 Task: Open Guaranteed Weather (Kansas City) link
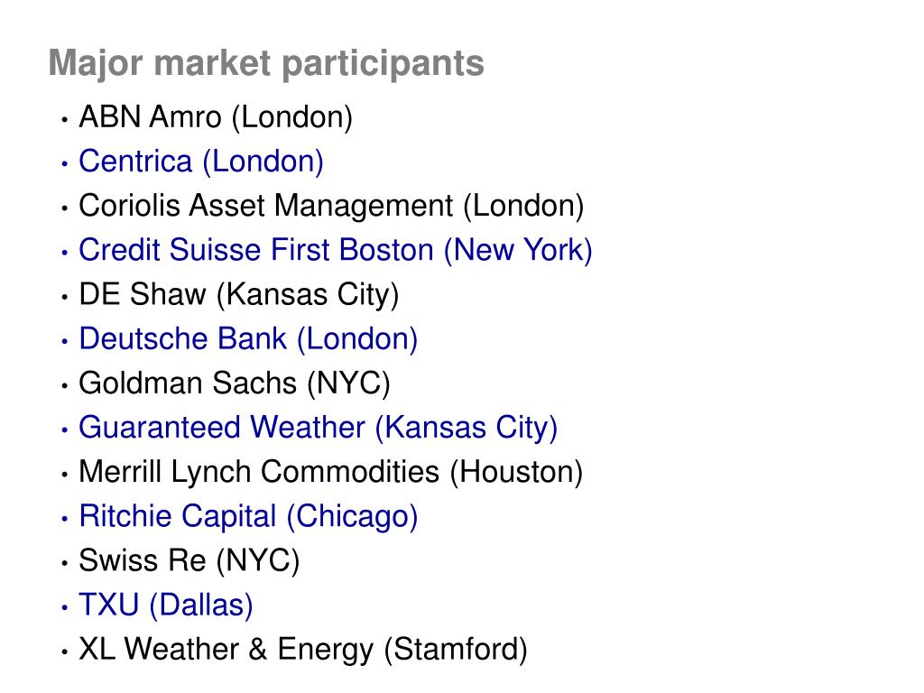coord(319,428)
